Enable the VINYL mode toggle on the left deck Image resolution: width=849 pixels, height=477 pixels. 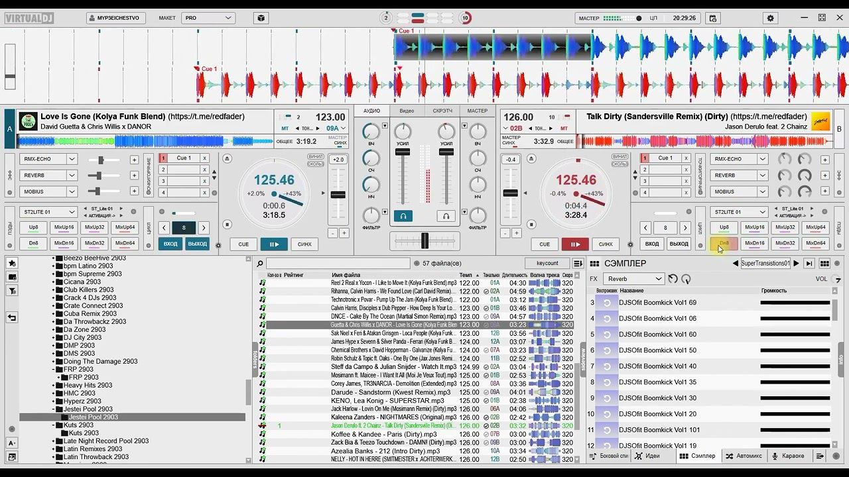(x=316, y=156)
